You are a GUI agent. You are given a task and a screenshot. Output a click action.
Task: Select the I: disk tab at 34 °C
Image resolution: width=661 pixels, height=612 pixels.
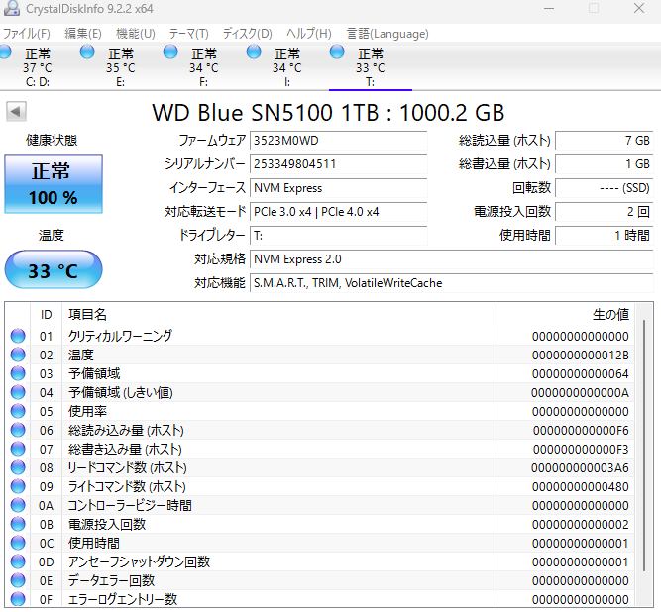tap(287, 66)
